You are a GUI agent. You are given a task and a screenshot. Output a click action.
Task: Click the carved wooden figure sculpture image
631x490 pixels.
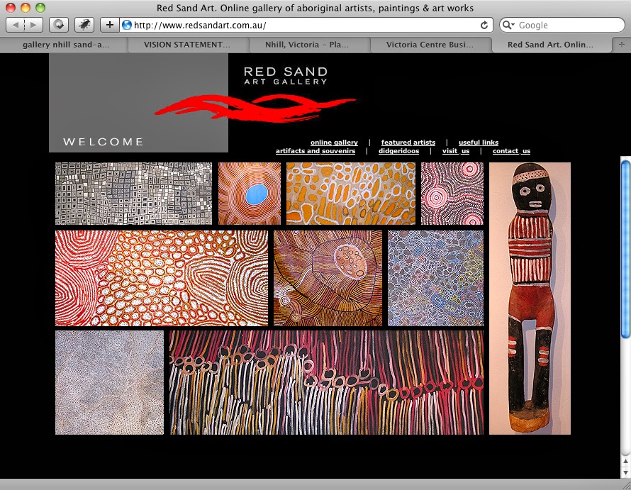click(x=530, y=299)
